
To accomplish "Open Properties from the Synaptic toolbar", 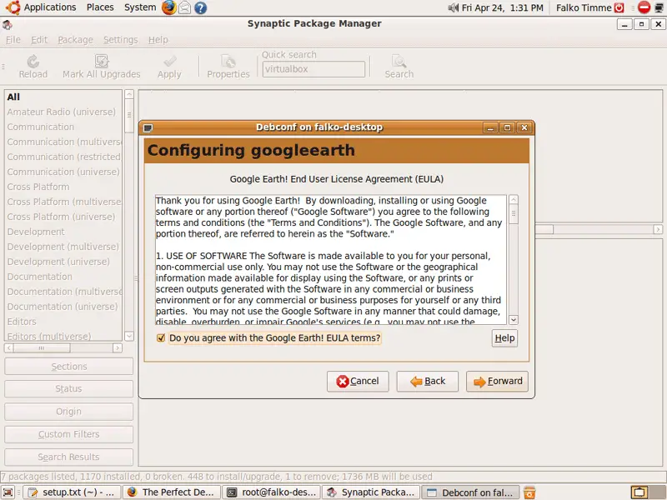I will [x=228, y=67].
